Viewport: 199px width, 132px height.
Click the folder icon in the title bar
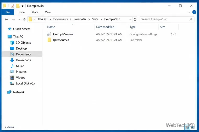(x=5, y=6)
